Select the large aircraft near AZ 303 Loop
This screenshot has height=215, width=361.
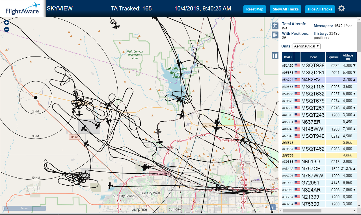145,167
